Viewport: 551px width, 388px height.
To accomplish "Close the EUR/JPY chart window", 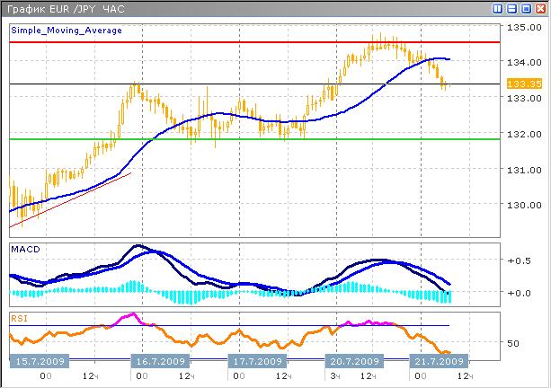I will click(x=541, y=9).
